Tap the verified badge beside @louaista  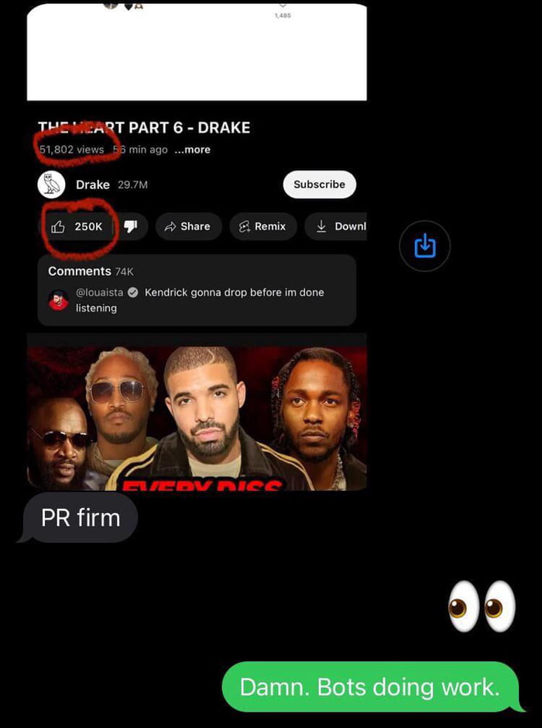pos(133,292)
